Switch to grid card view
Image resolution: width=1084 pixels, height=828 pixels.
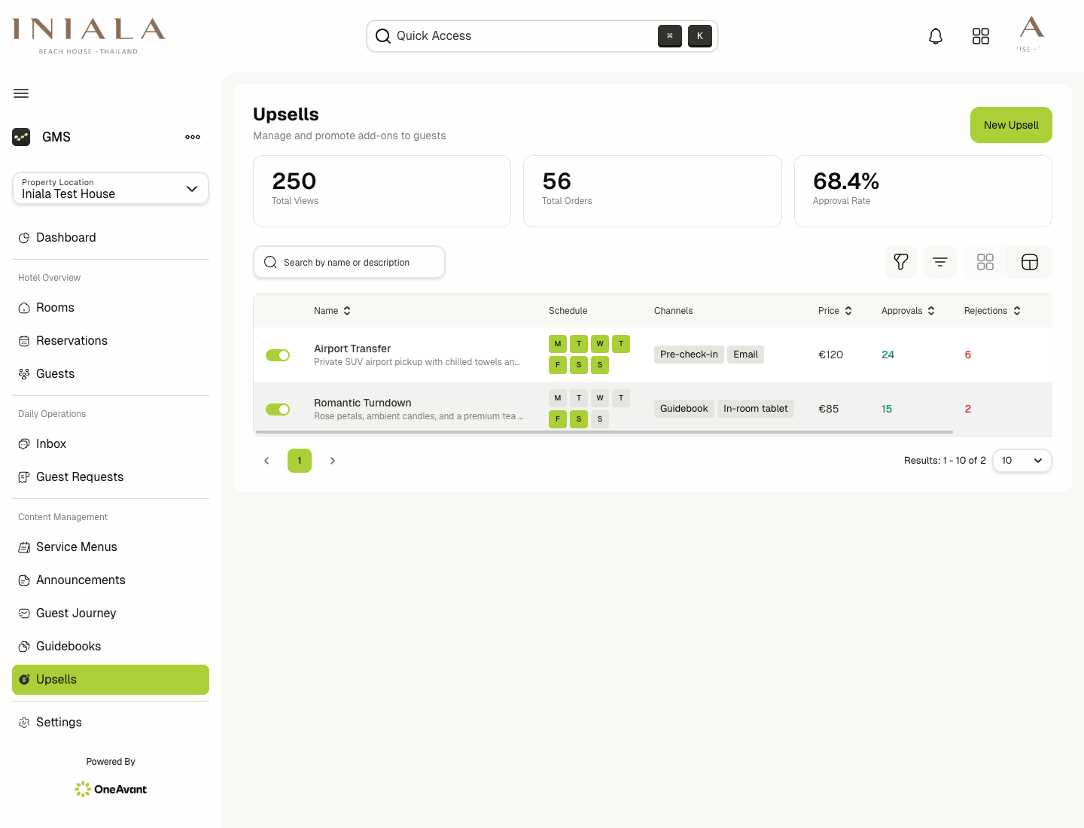click(x=985, y=262)
